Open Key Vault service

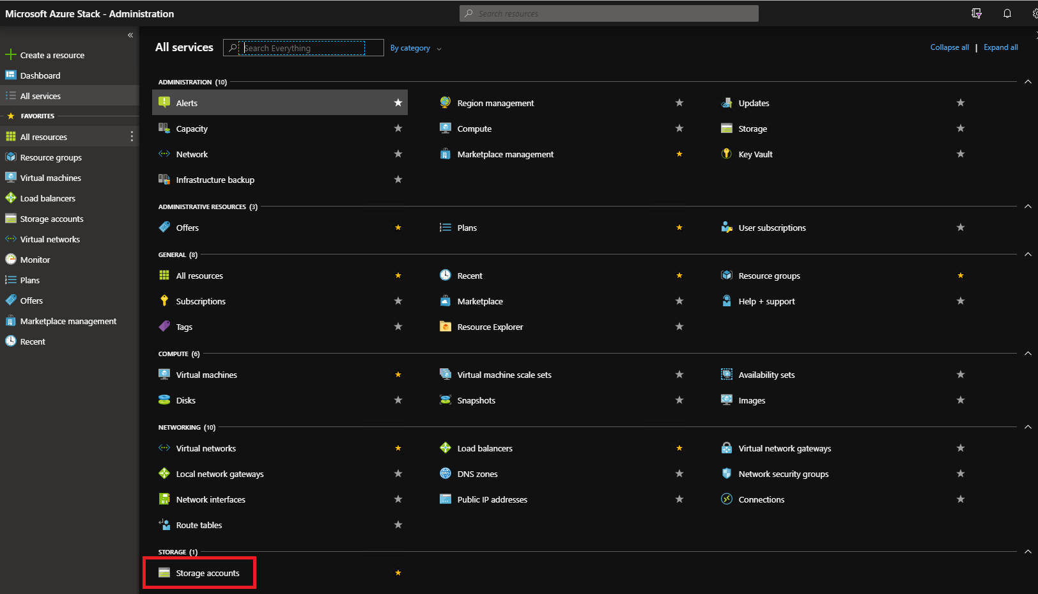coord(757,153)
